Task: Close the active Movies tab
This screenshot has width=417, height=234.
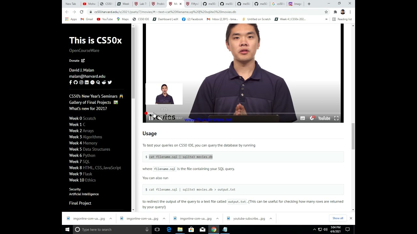Action: (180, 4)
